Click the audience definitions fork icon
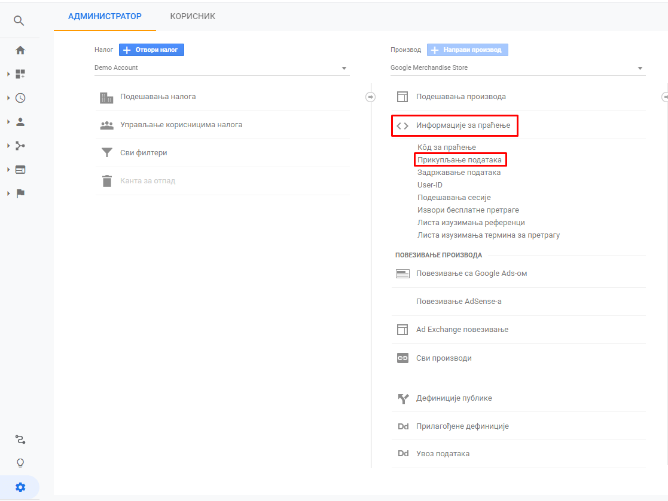This screenshot has width=668, height=501. [x=403, y=398]
